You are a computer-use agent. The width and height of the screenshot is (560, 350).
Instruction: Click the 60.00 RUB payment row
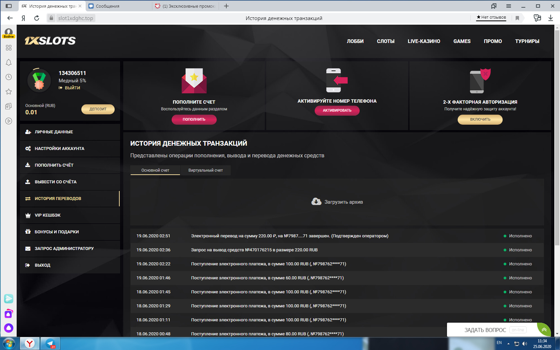tap(337, 278)
